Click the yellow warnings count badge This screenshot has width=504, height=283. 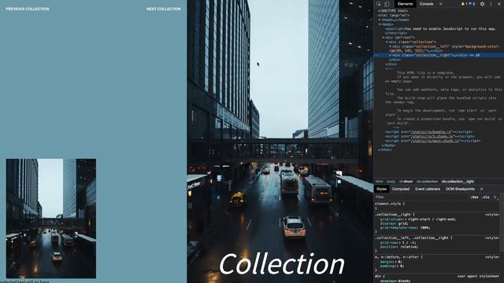464,4
